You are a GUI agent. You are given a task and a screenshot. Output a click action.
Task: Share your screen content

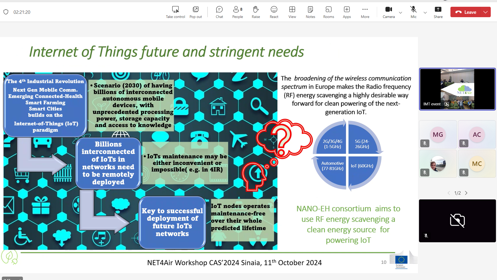[x=438, y=12]
